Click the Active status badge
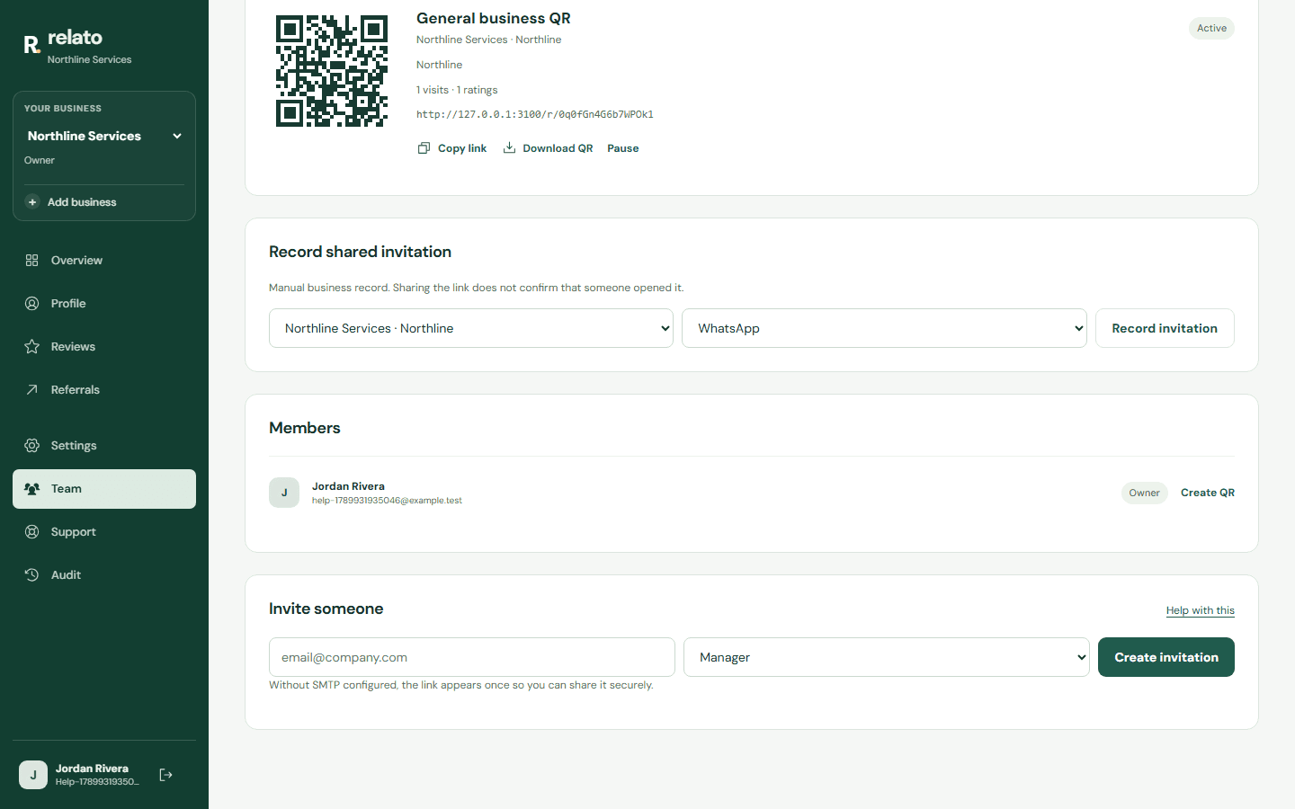 tap(1211, 28)
